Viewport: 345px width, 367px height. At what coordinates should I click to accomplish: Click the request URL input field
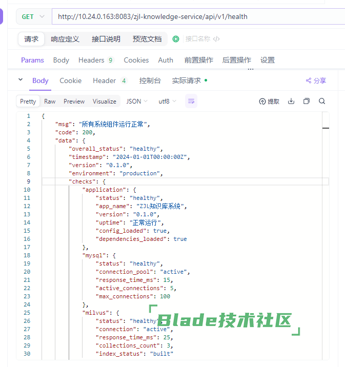(198, 16)
